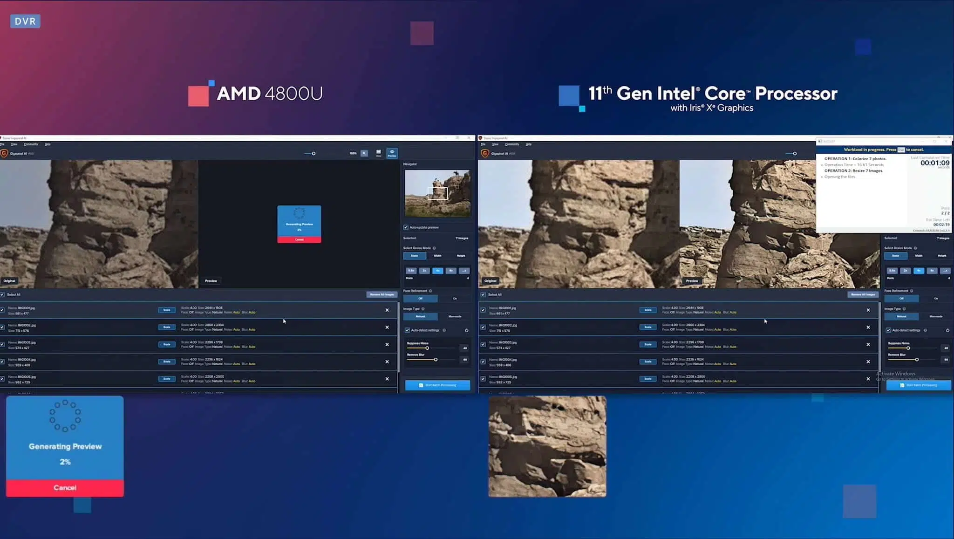
Task: Remove IMG1004.jpg in left AMD window
Action: pyautogui.click(x=387, y=362)
